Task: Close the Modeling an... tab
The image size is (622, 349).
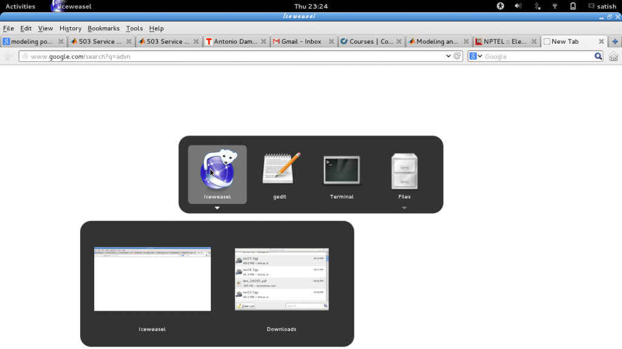Action: click(466, 41)
